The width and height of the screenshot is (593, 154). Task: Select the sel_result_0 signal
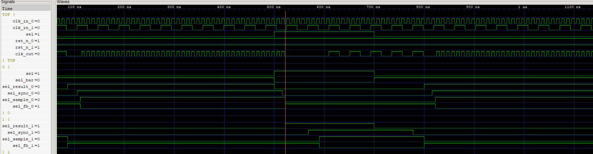point(21,87)
